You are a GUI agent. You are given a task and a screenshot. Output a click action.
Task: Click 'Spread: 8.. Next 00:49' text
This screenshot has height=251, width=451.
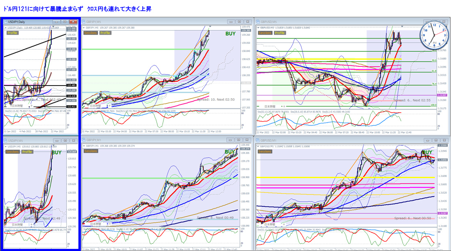[x=215, y=218]
